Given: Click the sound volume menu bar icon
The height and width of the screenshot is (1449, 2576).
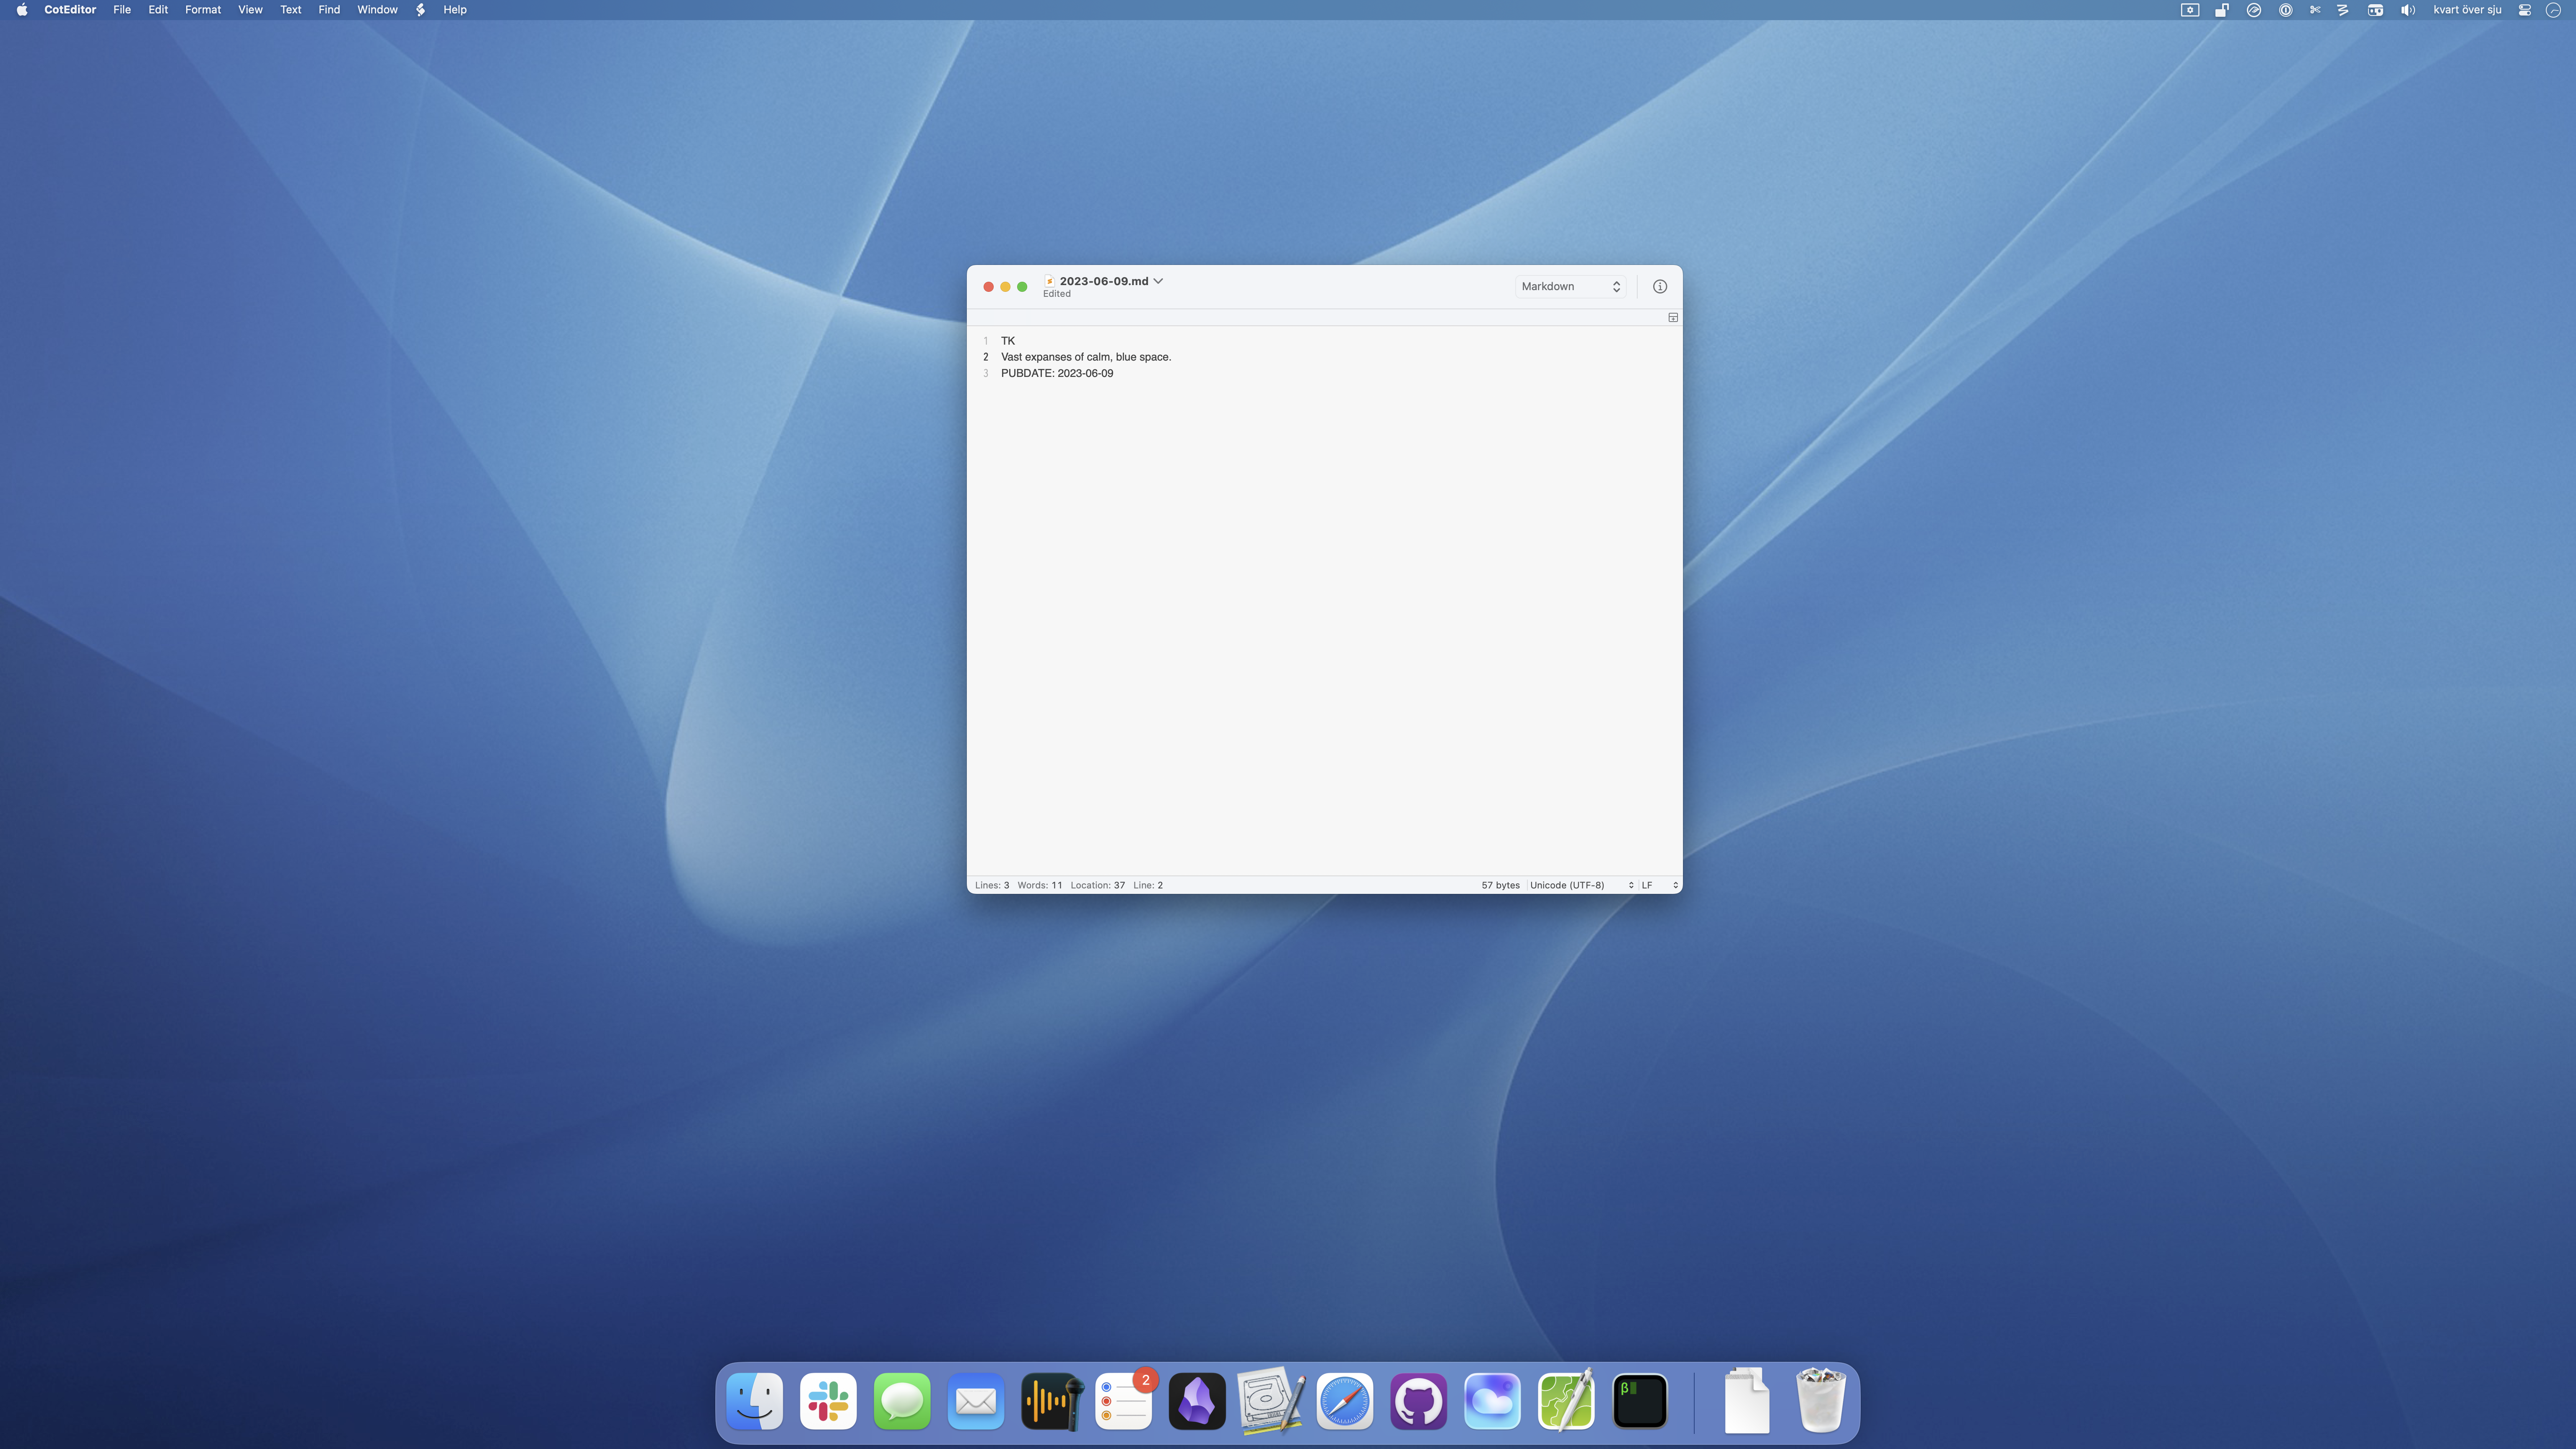Looking at the screenshot, I should [2407, 10].
